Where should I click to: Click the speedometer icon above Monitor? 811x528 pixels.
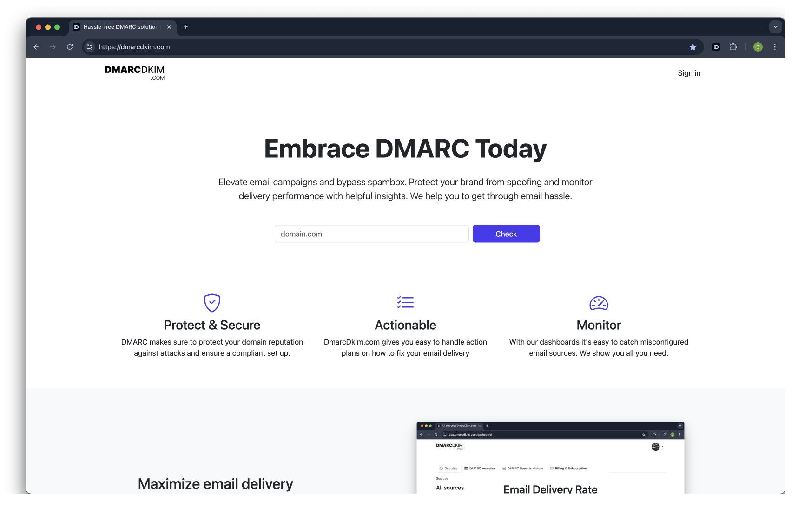pyautogui.click(x=598, y=303)
